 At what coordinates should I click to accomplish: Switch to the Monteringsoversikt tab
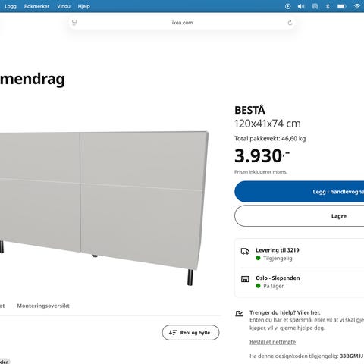point(43,306)
